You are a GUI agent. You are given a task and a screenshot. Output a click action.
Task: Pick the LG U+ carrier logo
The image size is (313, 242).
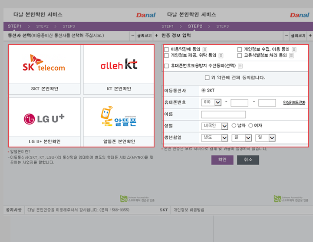pos(44,118)
